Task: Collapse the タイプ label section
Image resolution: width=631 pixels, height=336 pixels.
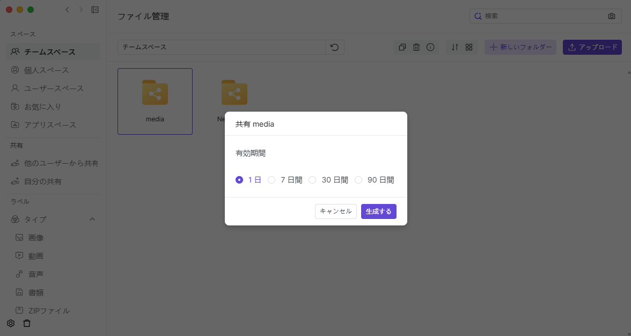Action: pos(92,220)
